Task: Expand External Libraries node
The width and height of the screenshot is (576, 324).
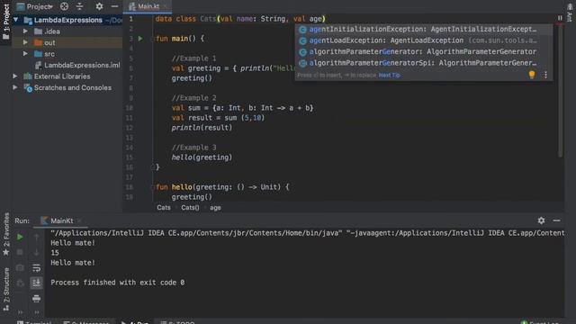Action: tap(15, 76)
